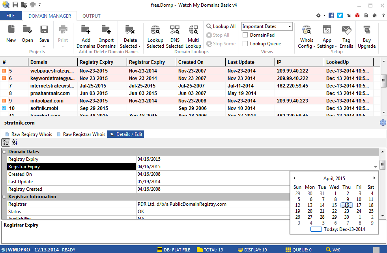This screenshot has height=253, width=387.
Task: Click the Save project icon
Action: pyautogui.click(x=44, y=29)
